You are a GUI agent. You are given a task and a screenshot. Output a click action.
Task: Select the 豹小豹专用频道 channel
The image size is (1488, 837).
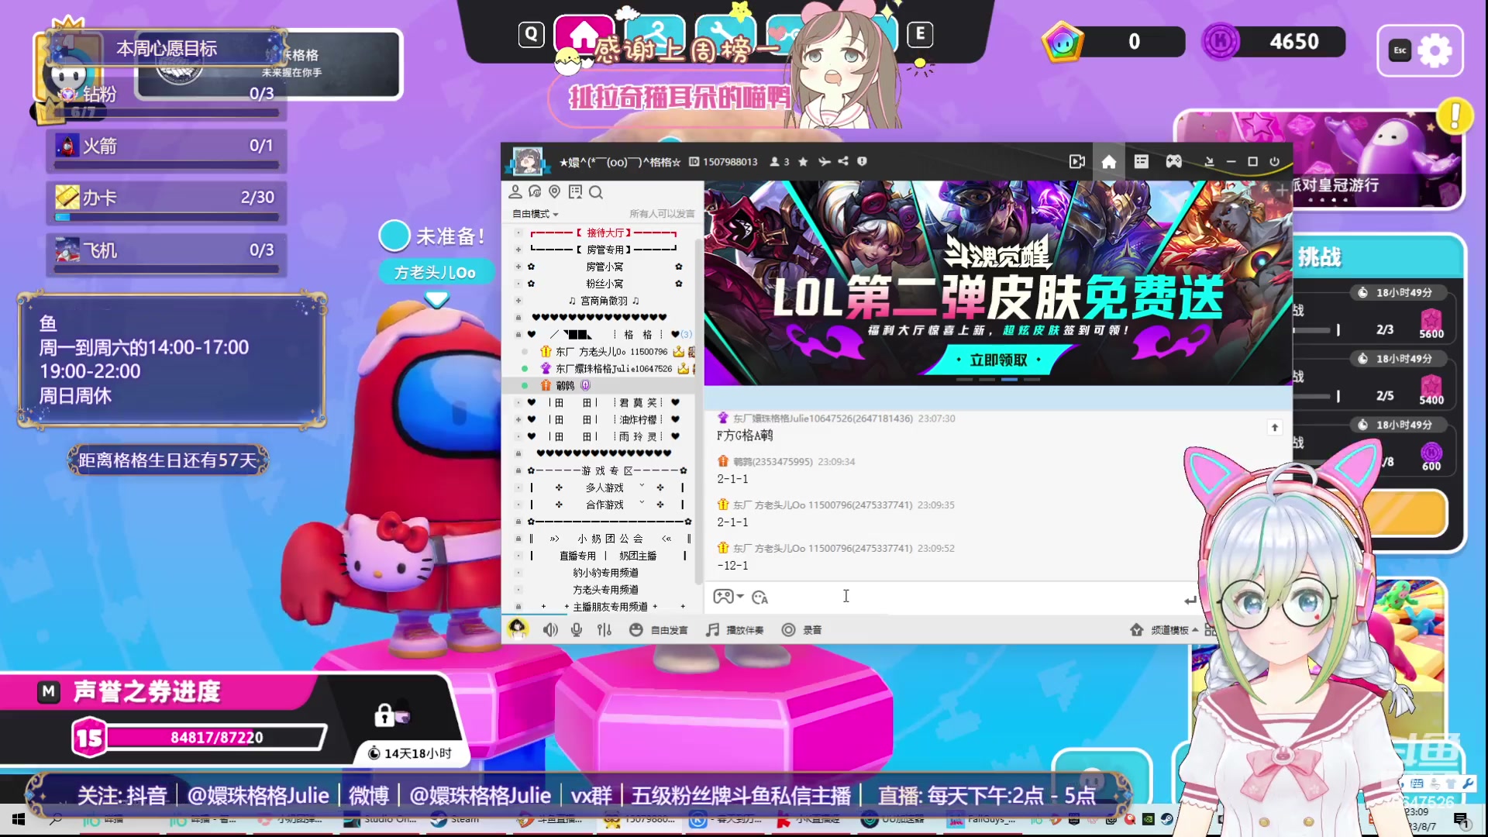tap(605, 573)
